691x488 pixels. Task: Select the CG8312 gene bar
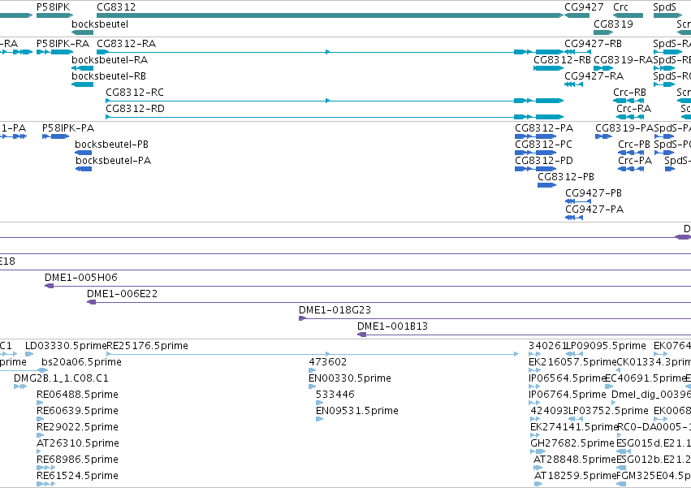(x=330, y=15)
